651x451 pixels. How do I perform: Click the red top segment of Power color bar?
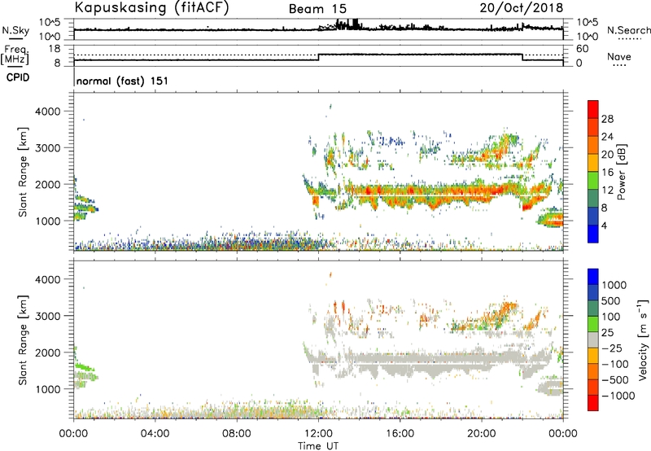(593, 109)
